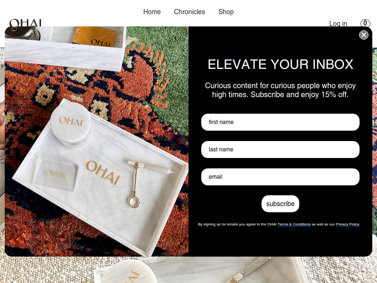Click the Curious content subscription description text
Screen dimensions: 377x283
tap(280, 90)
